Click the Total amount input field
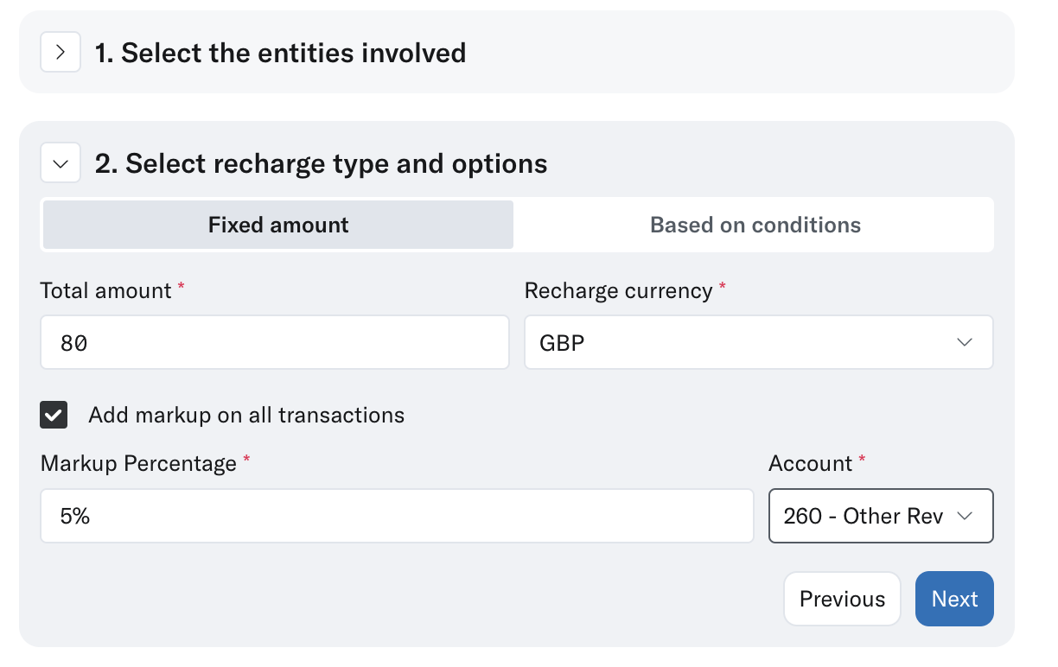 pos(274,343)
